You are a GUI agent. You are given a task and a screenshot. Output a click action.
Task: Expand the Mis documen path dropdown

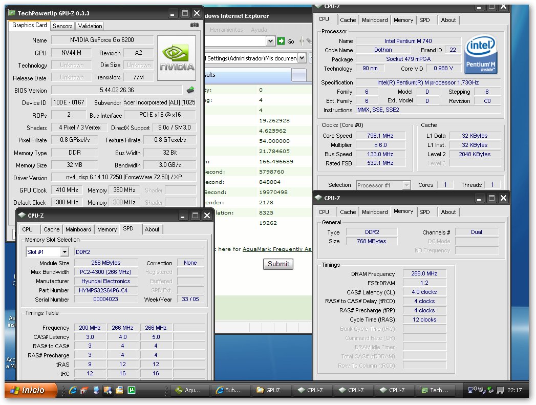pyautogui.click(x=302, y=58)
